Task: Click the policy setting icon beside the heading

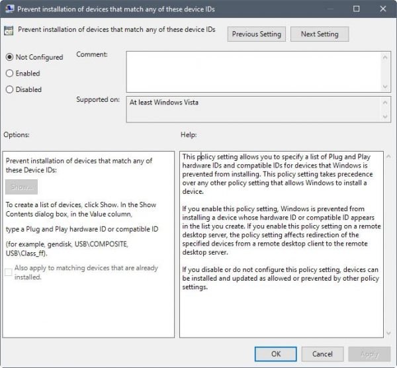Action: point(9,30)
